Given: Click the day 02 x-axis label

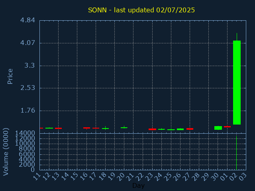Looking at the screenshot, I should [x=234, y=177].
